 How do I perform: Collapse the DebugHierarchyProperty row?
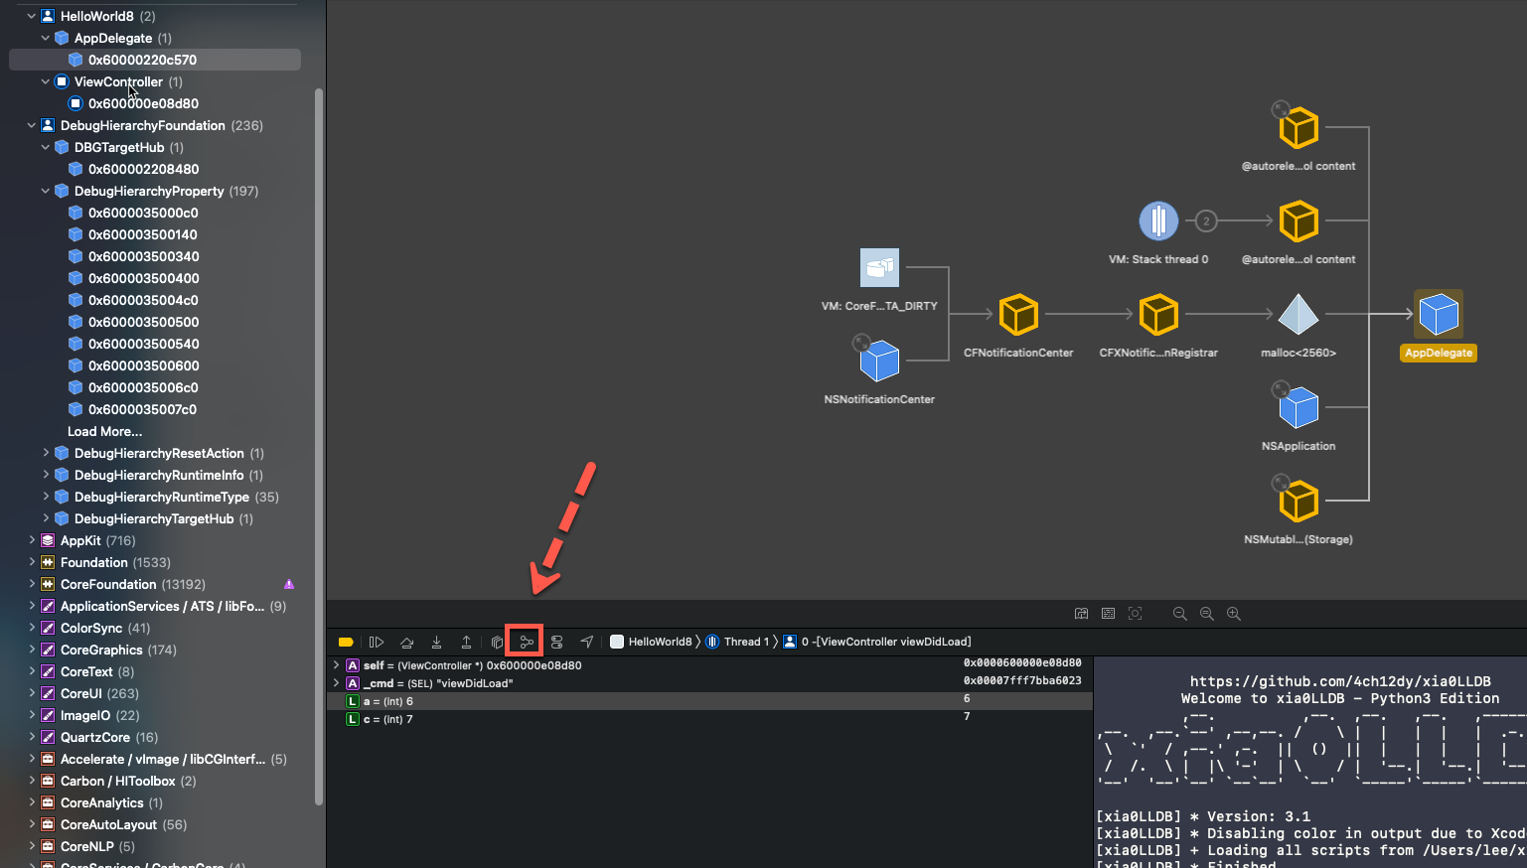pyautogui.click(x=46, y=191)
